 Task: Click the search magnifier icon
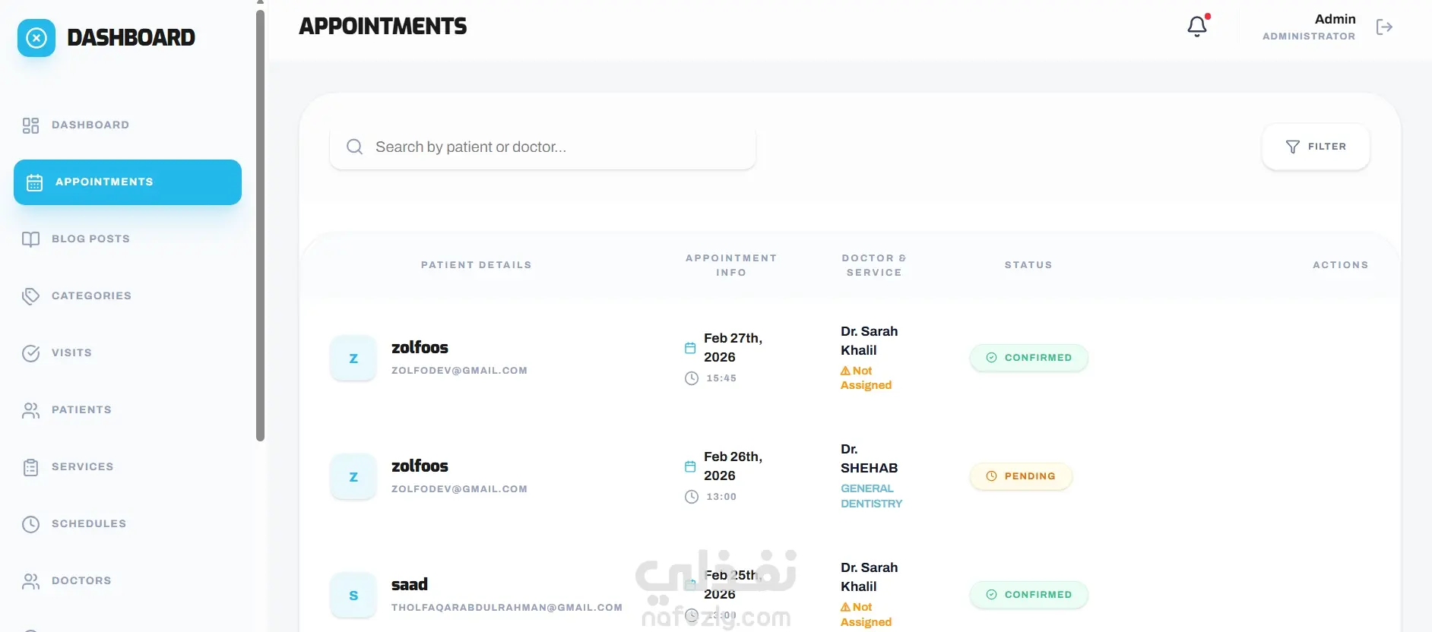[354, 147]
